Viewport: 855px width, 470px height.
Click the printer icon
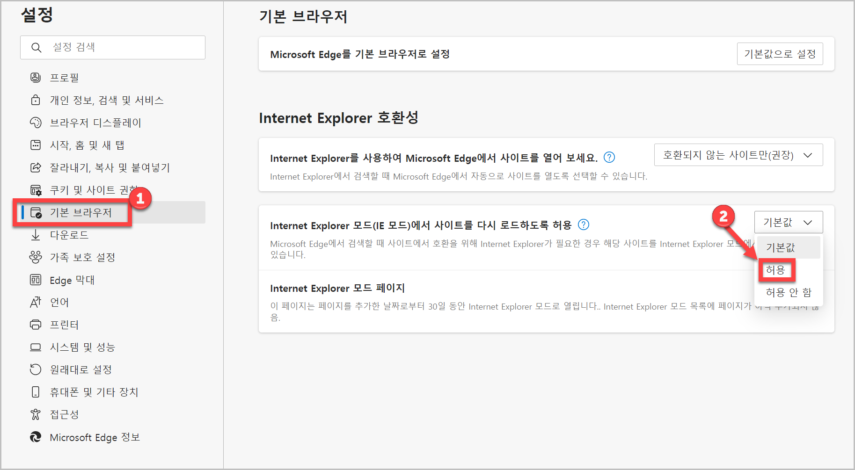click(x=36, y=325)
